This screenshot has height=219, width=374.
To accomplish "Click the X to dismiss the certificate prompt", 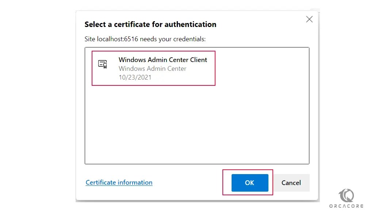I will click(x=309, y=19).
